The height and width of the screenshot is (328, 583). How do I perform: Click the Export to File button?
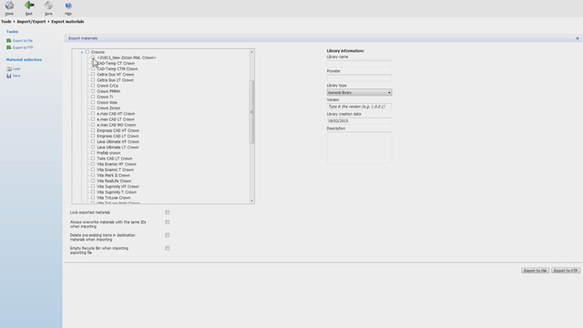[535, 271]
